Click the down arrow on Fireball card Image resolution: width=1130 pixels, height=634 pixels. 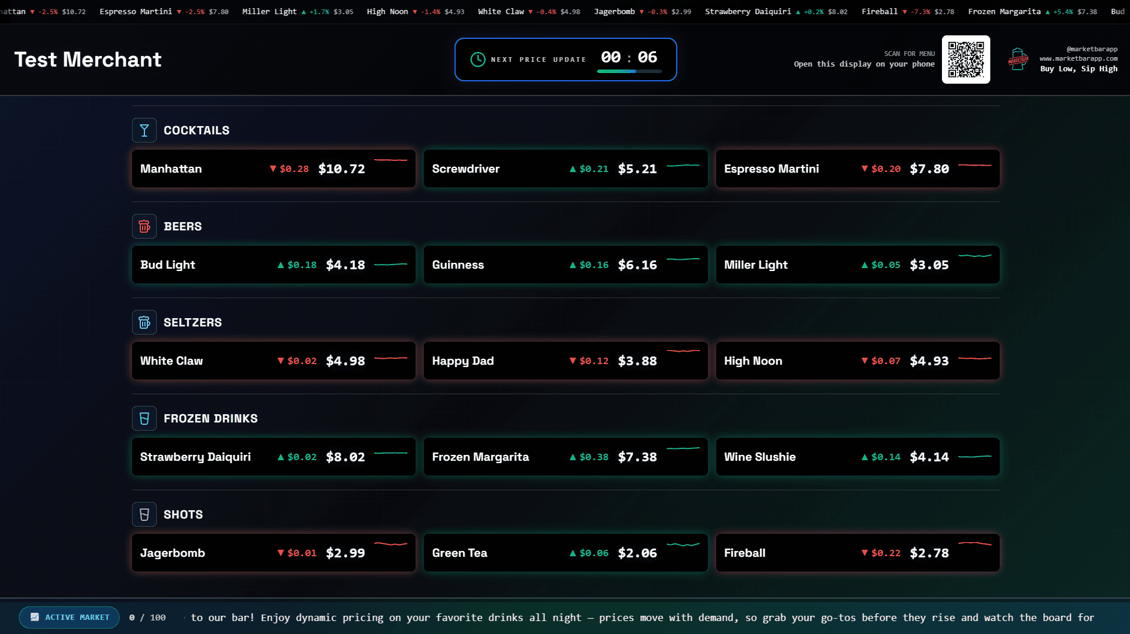pos(865,553)
